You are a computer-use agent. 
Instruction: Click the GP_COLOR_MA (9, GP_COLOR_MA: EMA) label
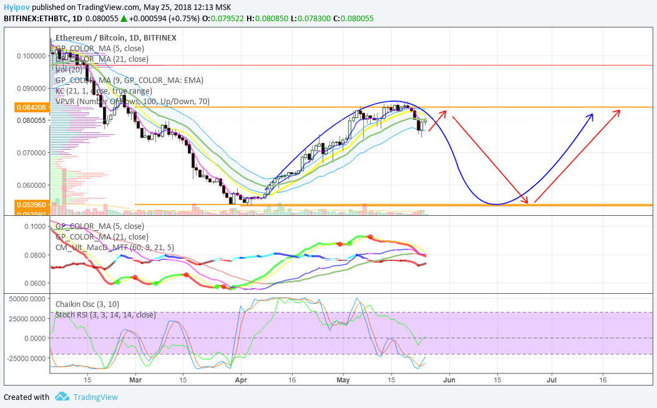point(130,80)
